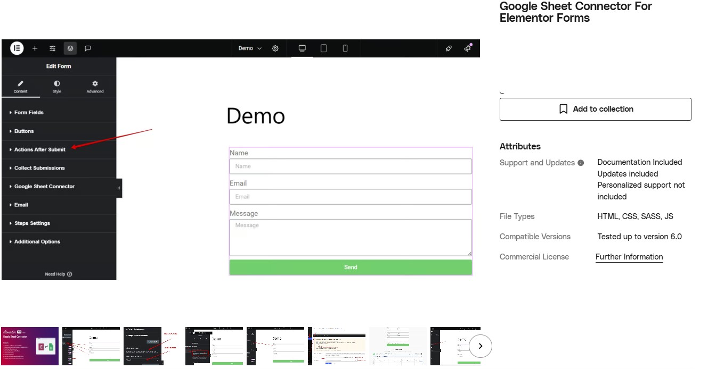This screenshot has width=708, height=369.
Task: Switch to the Advanced tab
Action: coord(95,87)
